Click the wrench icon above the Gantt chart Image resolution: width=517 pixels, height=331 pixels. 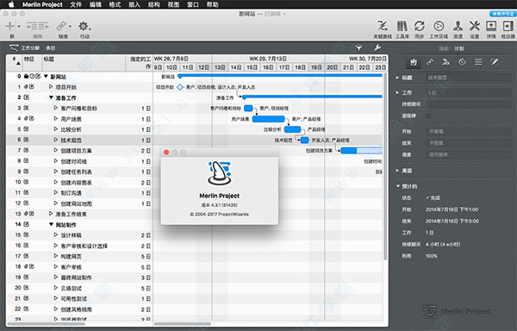(x=377, y=48)
